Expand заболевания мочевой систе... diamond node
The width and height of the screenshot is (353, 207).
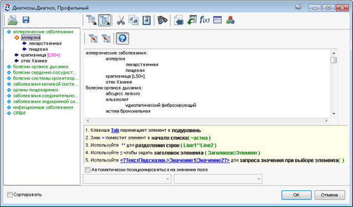9,84
